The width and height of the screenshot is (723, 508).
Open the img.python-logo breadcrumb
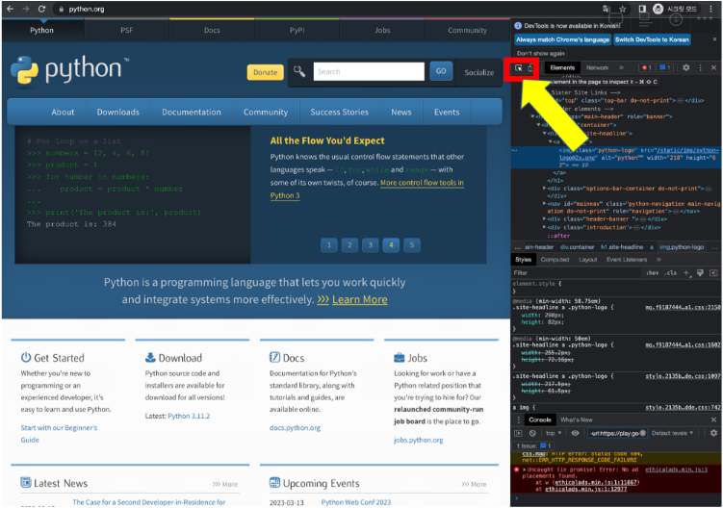(682, 247)
